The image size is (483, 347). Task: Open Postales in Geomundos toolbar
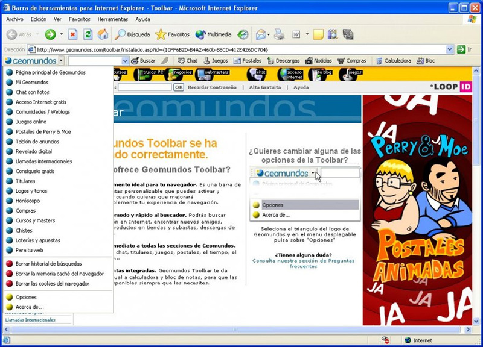pyautogui.click(x=248, y=61)
